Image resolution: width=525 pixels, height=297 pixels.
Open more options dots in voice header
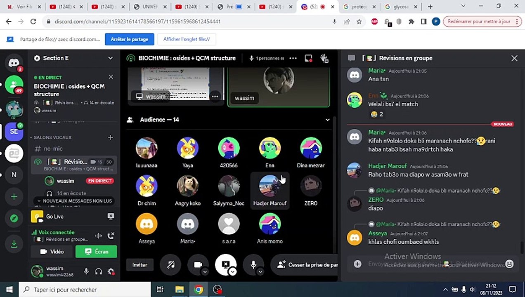click(x=293, y=58)
